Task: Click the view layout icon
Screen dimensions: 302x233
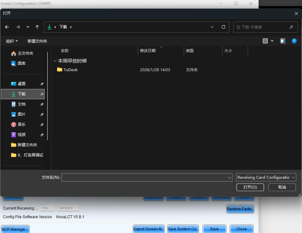Action: click(x=265, y=41)
